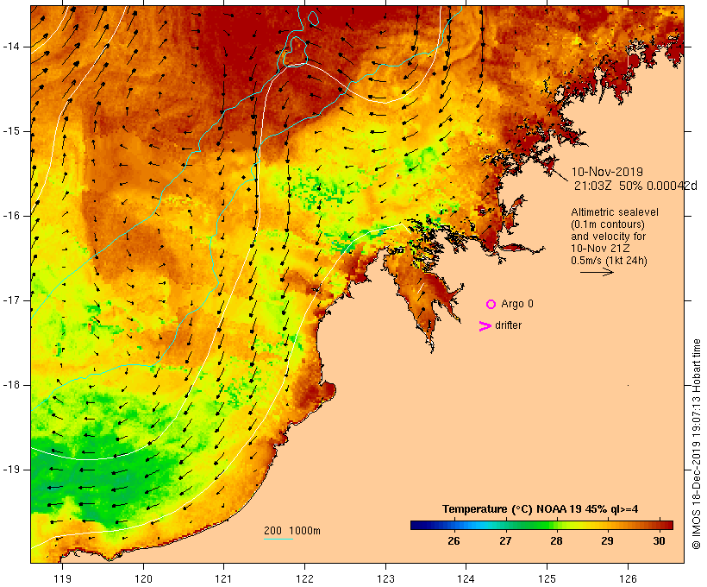Viewport: 707px width, 587px height.
Task: Click the latitude label -19
Action: (11, 470)
